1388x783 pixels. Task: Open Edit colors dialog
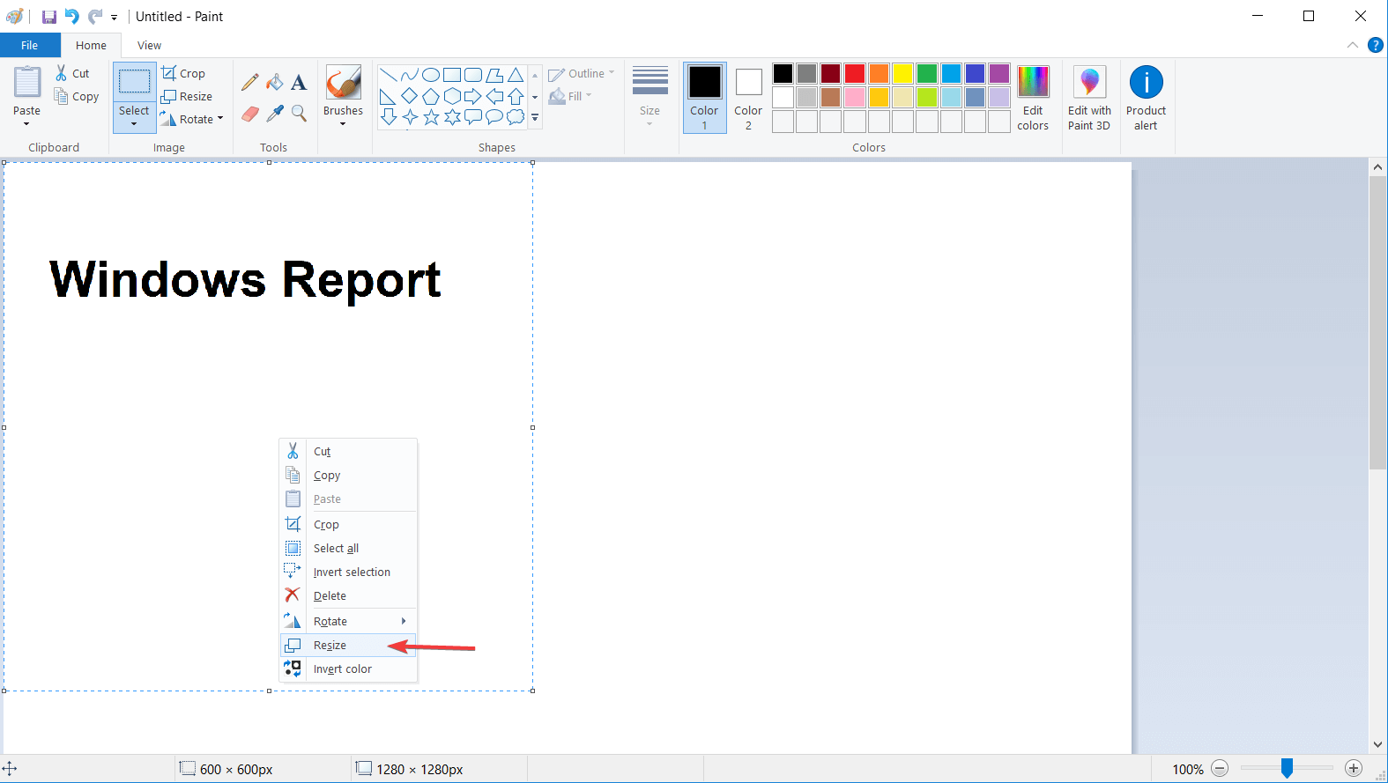[1033, 99]
